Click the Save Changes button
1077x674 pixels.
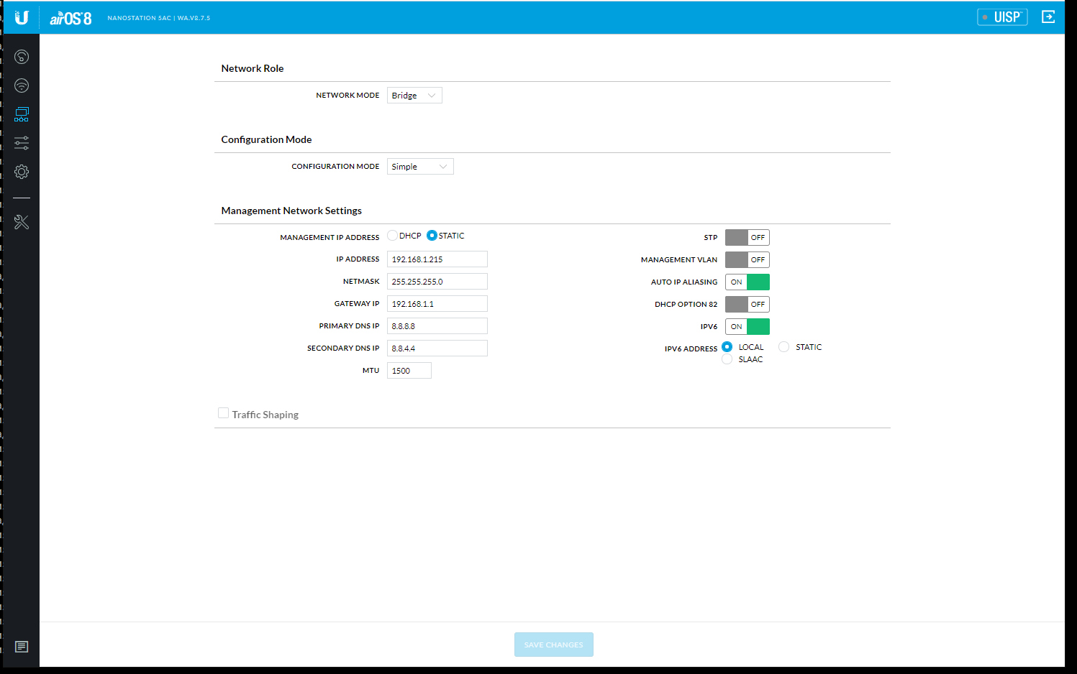[553, 645]
